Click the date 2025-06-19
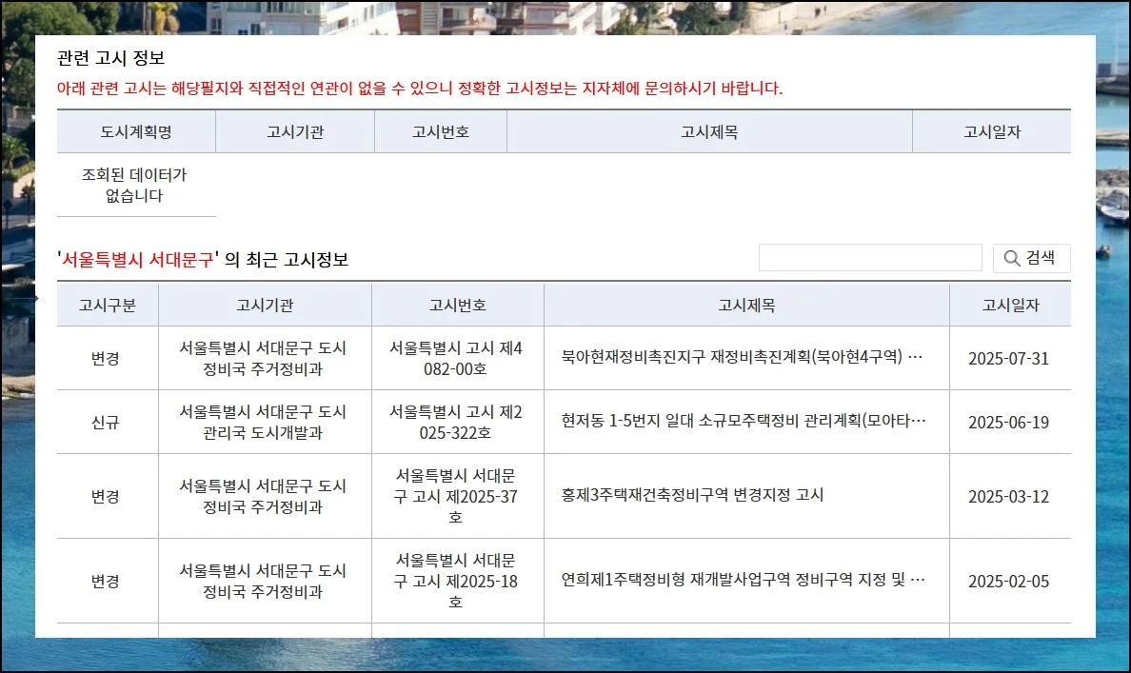The height and width of the screenshot is (673, 1131). coord(1008,422)
